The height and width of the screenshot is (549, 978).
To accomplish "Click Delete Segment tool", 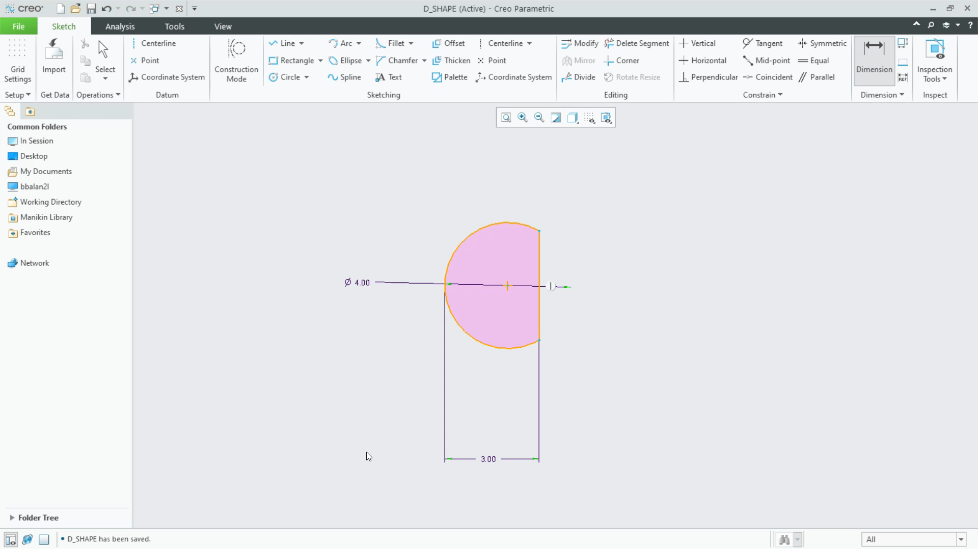I will coord(637,43).
